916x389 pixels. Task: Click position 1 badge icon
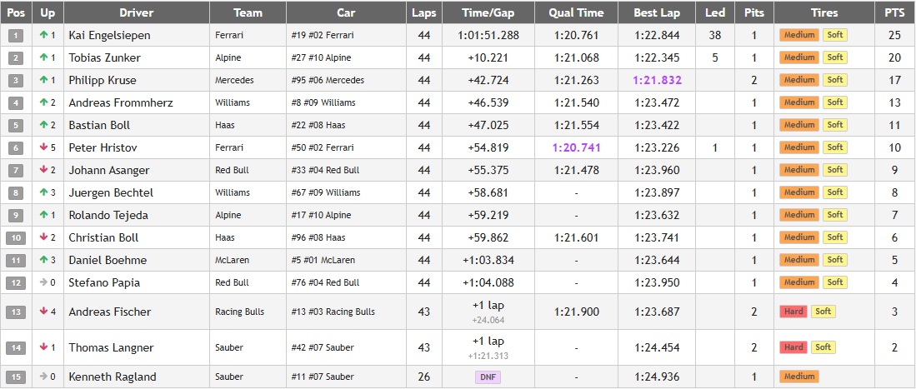point(16,36)
